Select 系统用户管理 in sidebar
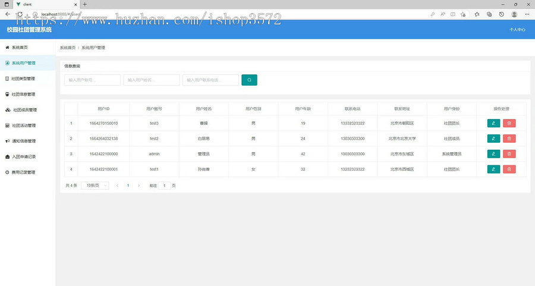This screenshot has height=286, width=535. point(27,63)
